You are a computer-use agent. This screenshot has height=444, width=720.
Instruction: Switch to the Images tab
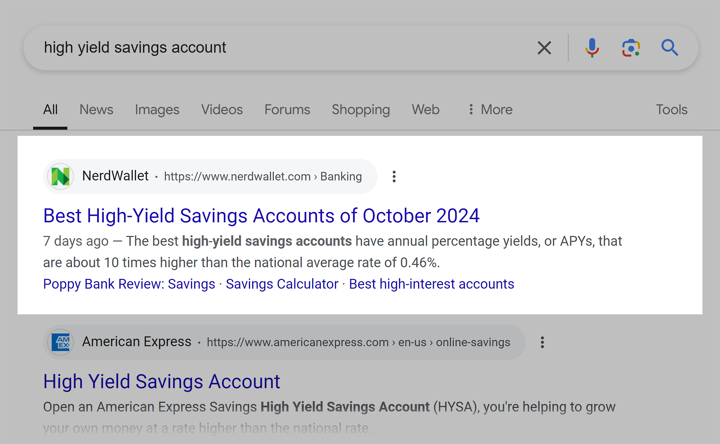coord(157,109)
